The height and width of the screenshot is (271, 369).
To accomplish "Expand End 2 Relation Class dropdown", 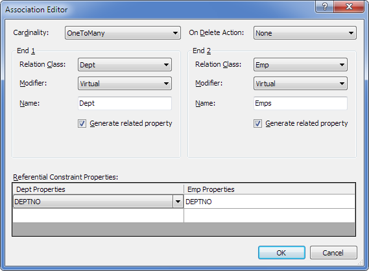I will click(300, 65).
